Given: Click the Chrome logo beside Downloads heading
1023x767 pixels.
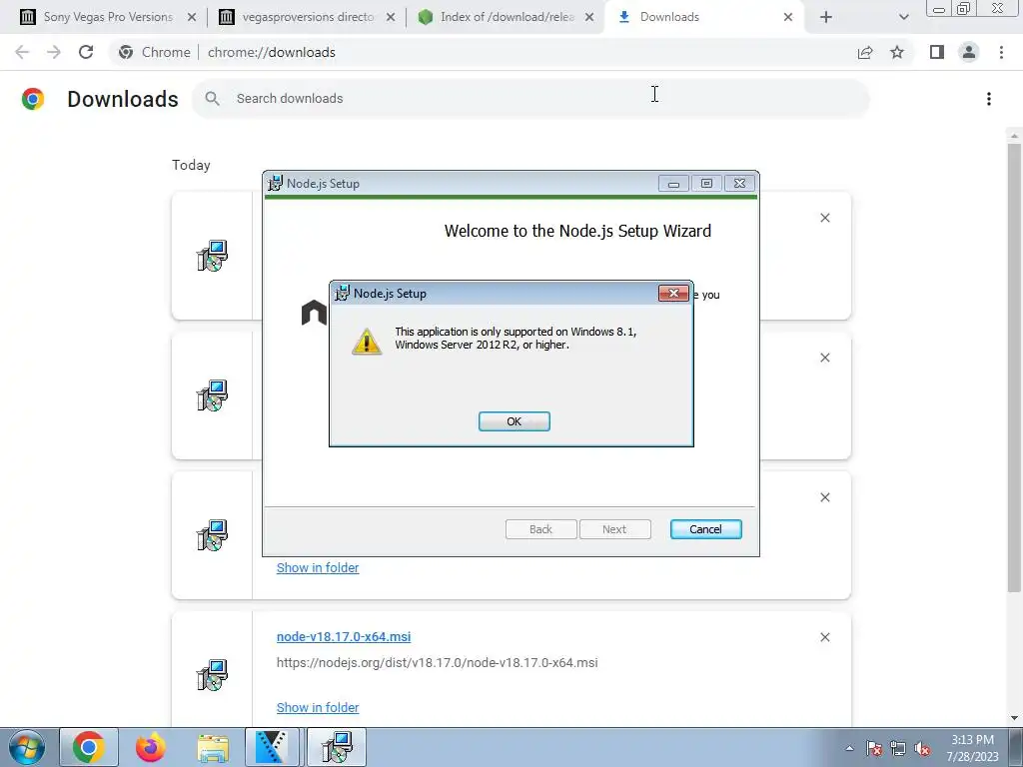Looking at the screenshot, I should [33, 99].
